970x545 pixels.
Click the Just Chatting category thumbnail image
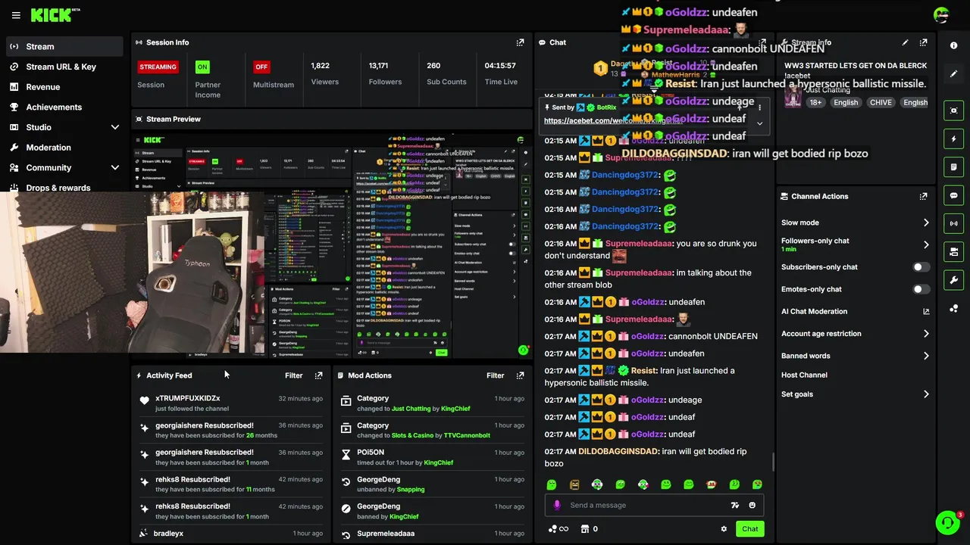point(793,97)
